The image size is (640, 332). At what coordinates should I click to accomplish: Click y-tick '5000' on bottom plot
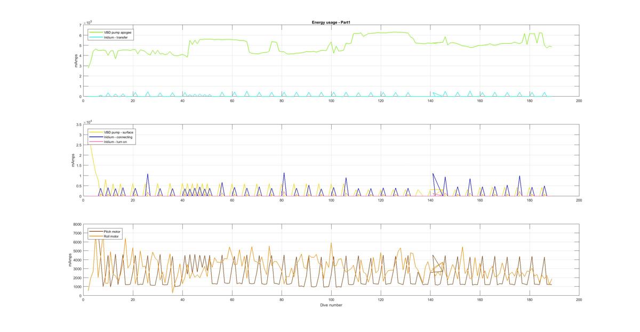[x=76, y=251]
